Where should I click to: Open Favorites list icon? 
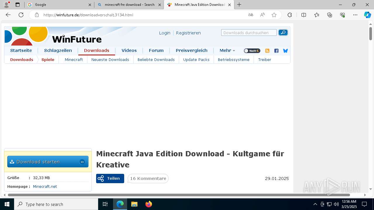click(317, 15)
